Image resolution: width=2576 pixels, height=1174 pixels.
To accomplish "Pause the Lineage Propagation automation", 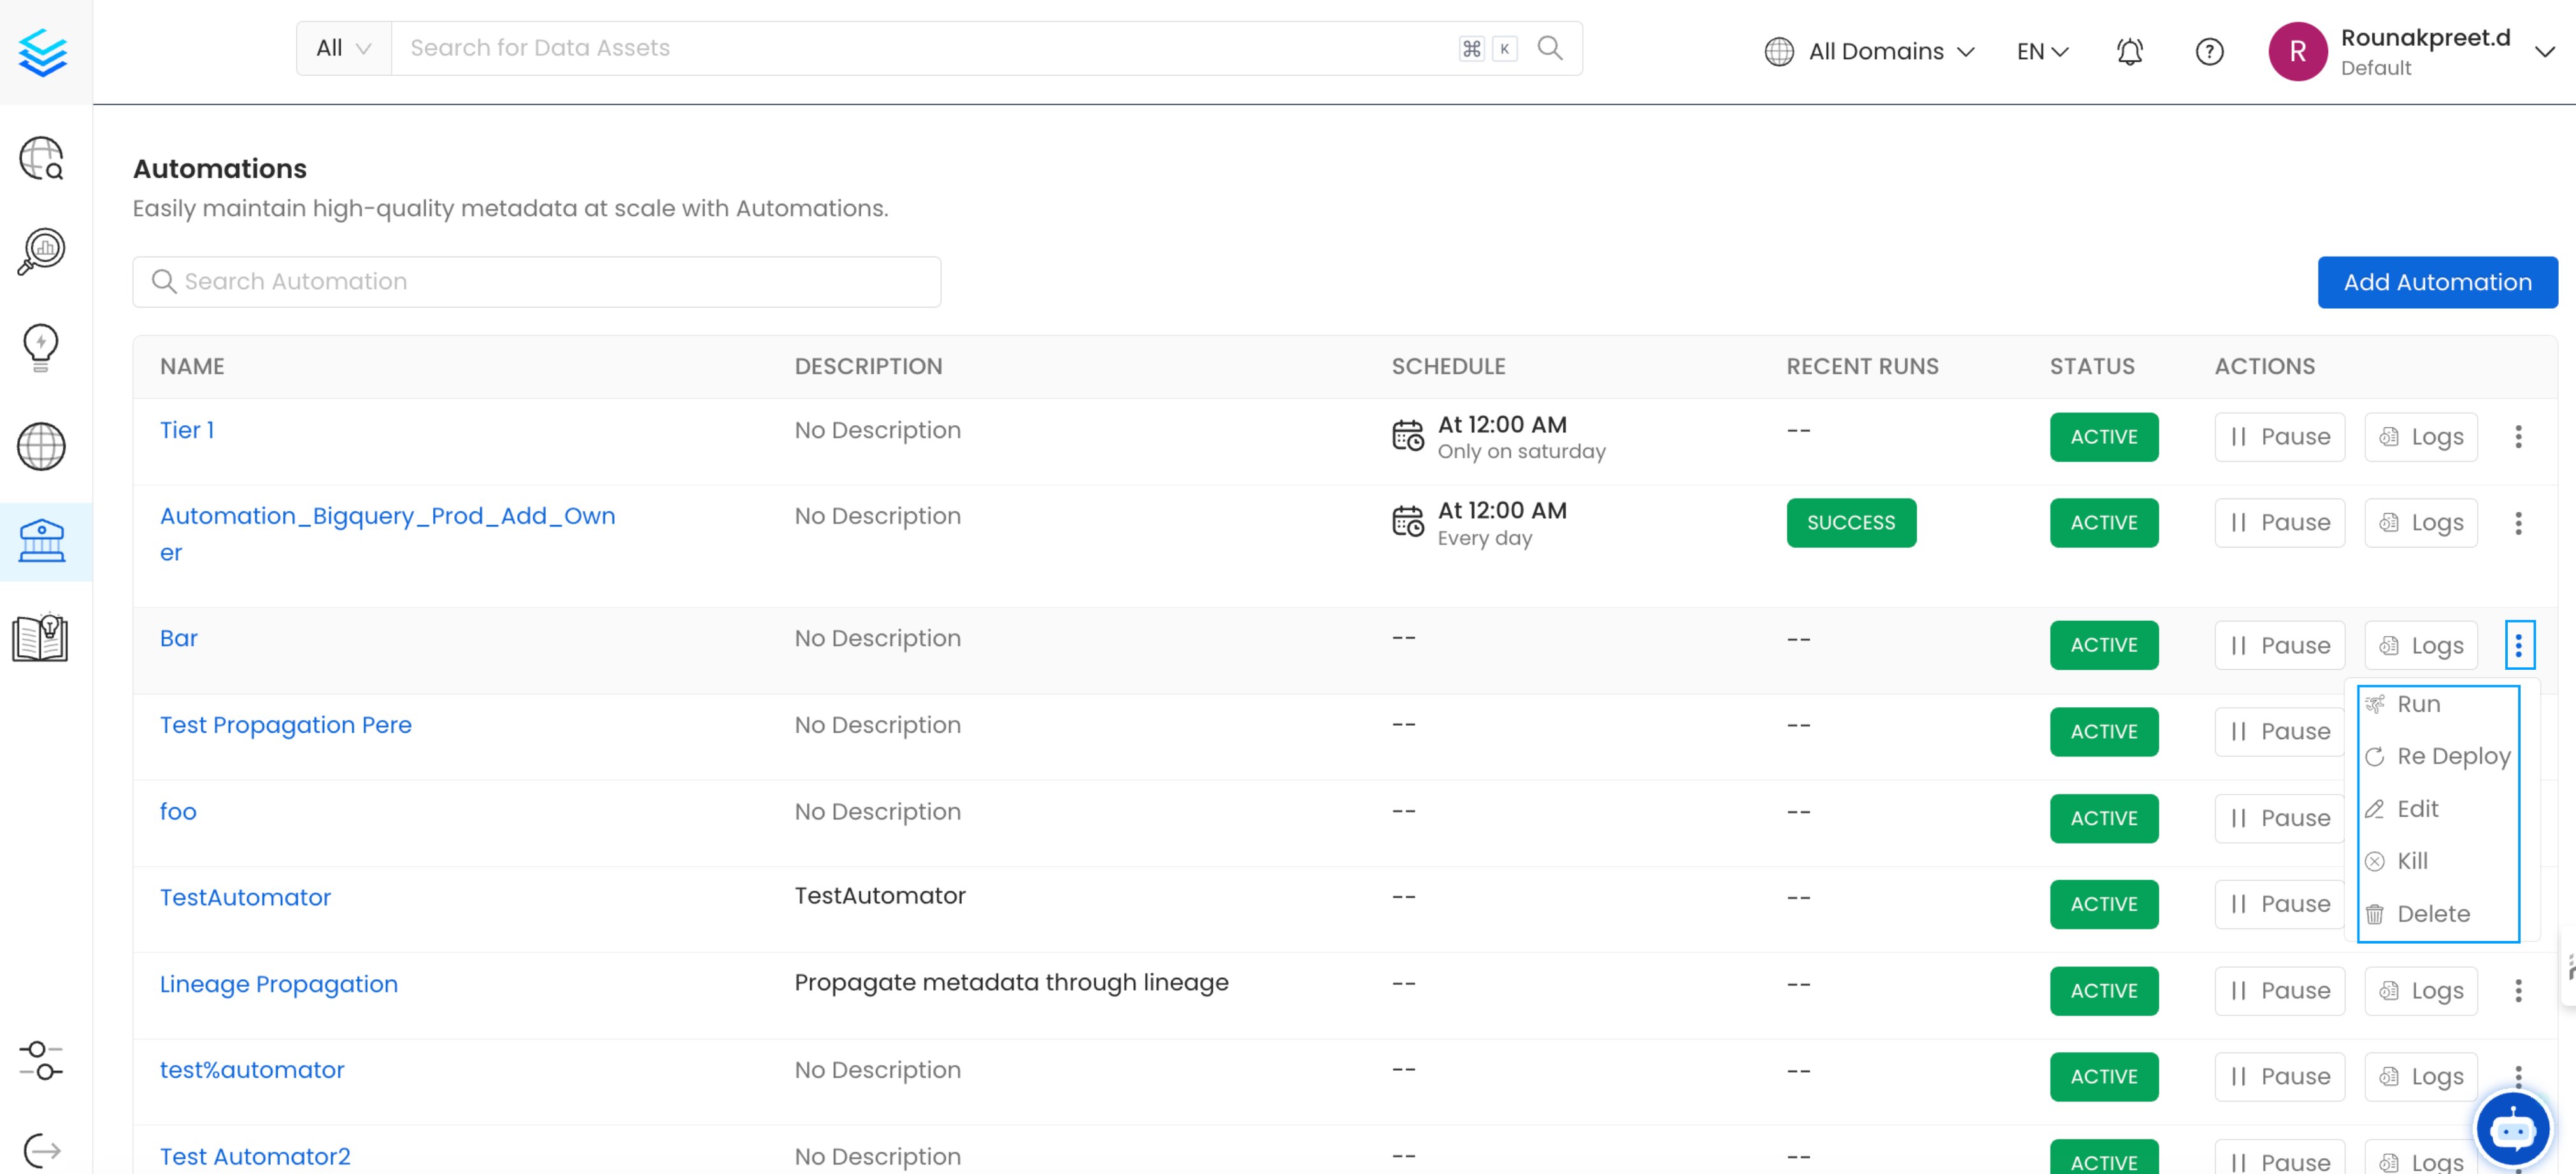I will pyautogui.click(x=2279, y=990).
